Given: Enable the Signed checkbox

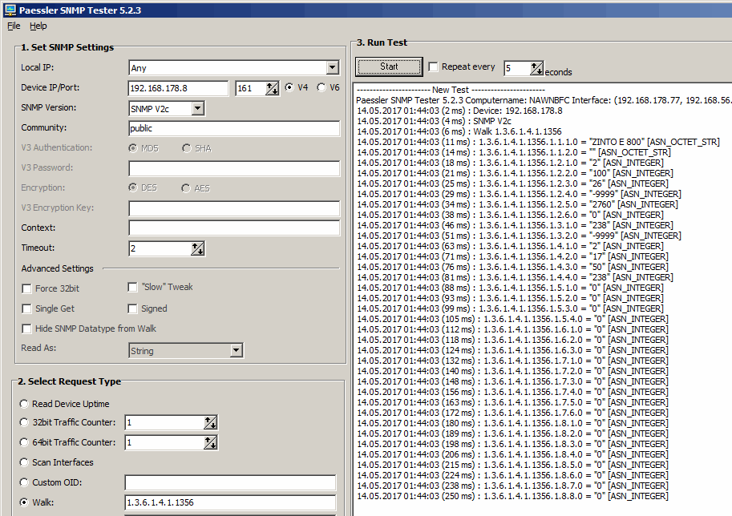Looking at the screenshot, I should tap(132, 308).
